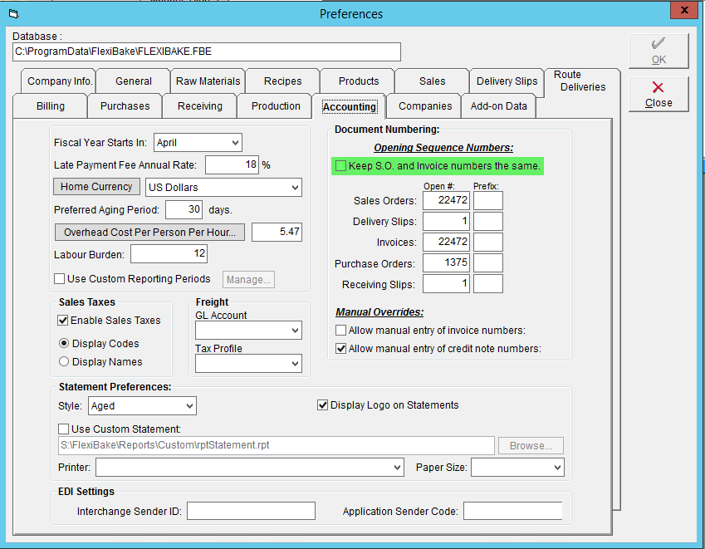This screenshot has height=549, width=705.
Task: Click Purchase Orders Open # field
Action: click(446, 263)
